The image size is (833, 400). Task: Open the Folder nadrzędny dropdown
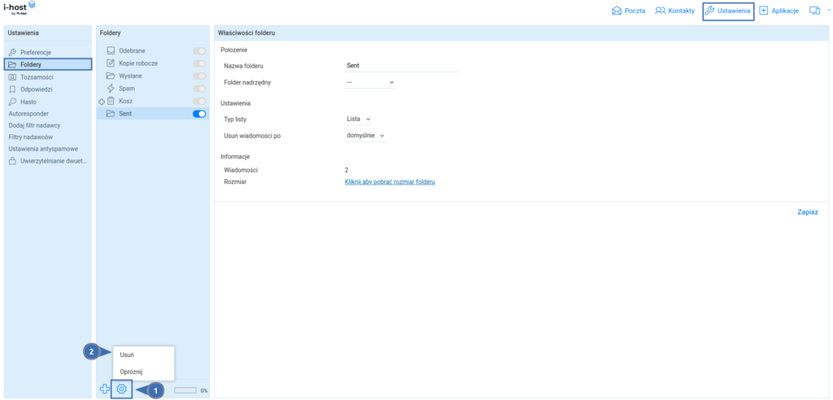pos(369,82)
